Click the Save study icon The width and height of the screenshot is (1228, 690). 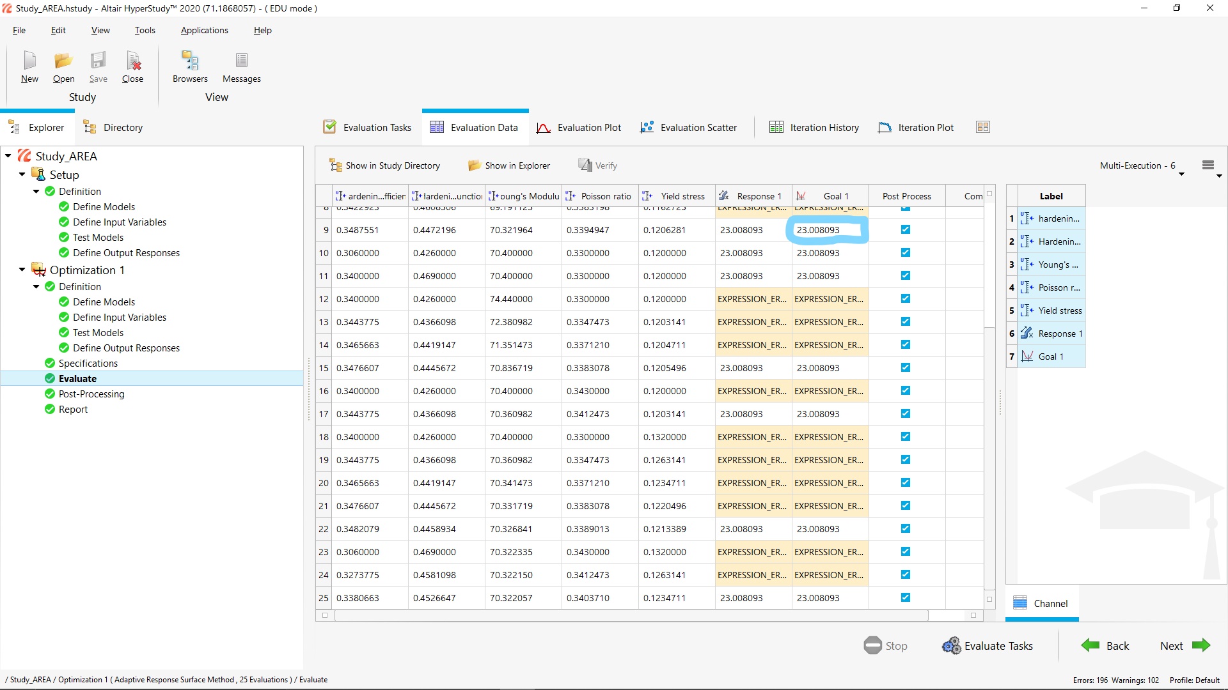pos(98,61)
